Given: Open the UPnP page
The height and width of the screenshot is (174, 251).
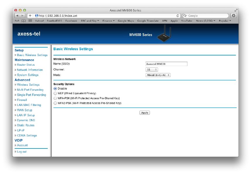Looking at the screenshot, I should (x=21, y=130).
